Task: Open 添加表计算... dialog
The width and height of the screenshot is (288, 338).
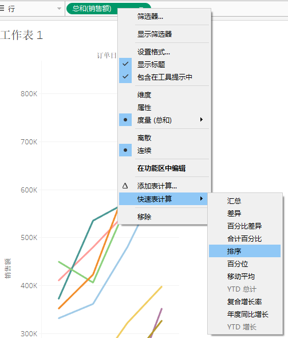Action: [164, 186]
